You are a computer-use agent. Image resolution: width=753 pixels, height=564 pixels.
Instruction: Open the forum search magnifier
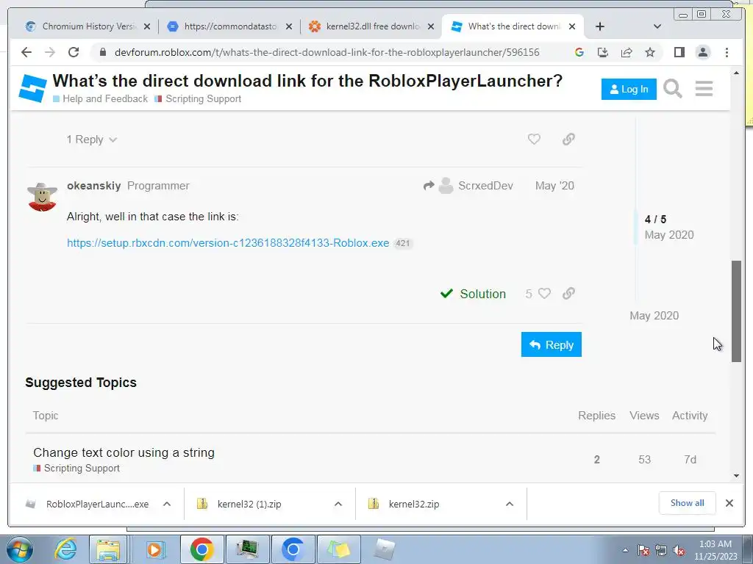click(672, 89)
